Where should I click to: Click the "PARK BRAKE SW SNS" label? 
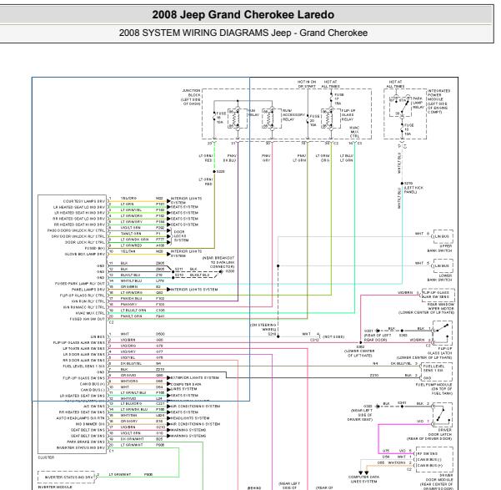point(86,442)
